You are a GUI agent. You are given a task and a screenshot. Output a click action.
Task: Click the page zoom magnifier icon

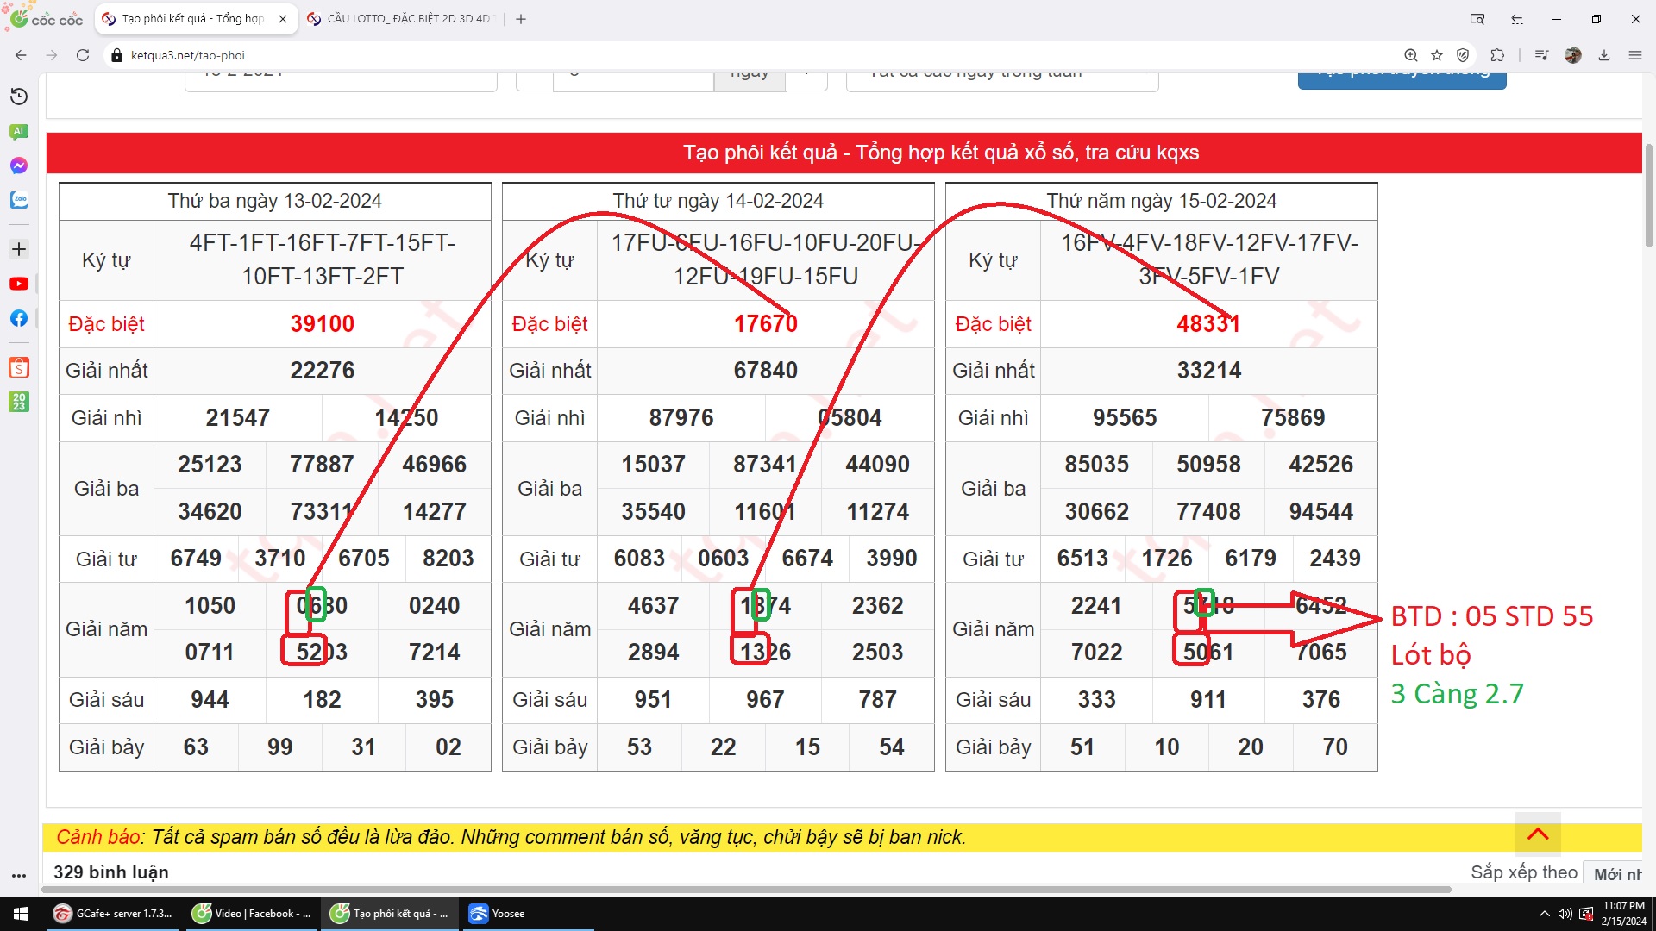tap(1411, 55)
